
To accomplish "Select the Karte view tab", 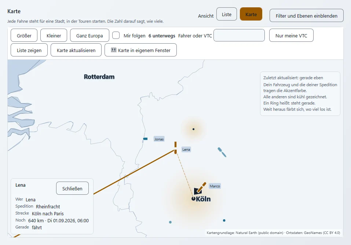I will coord(251,14).
